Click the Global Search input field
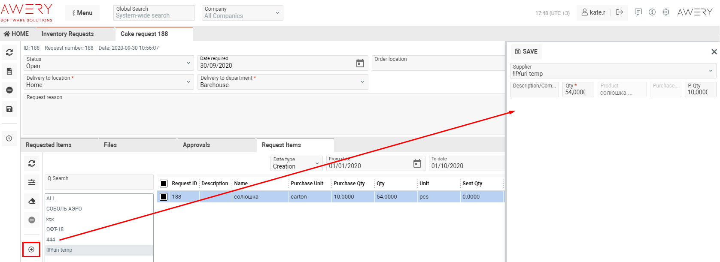720x262 pixels. pyautogui.click(x=154, y=15)
